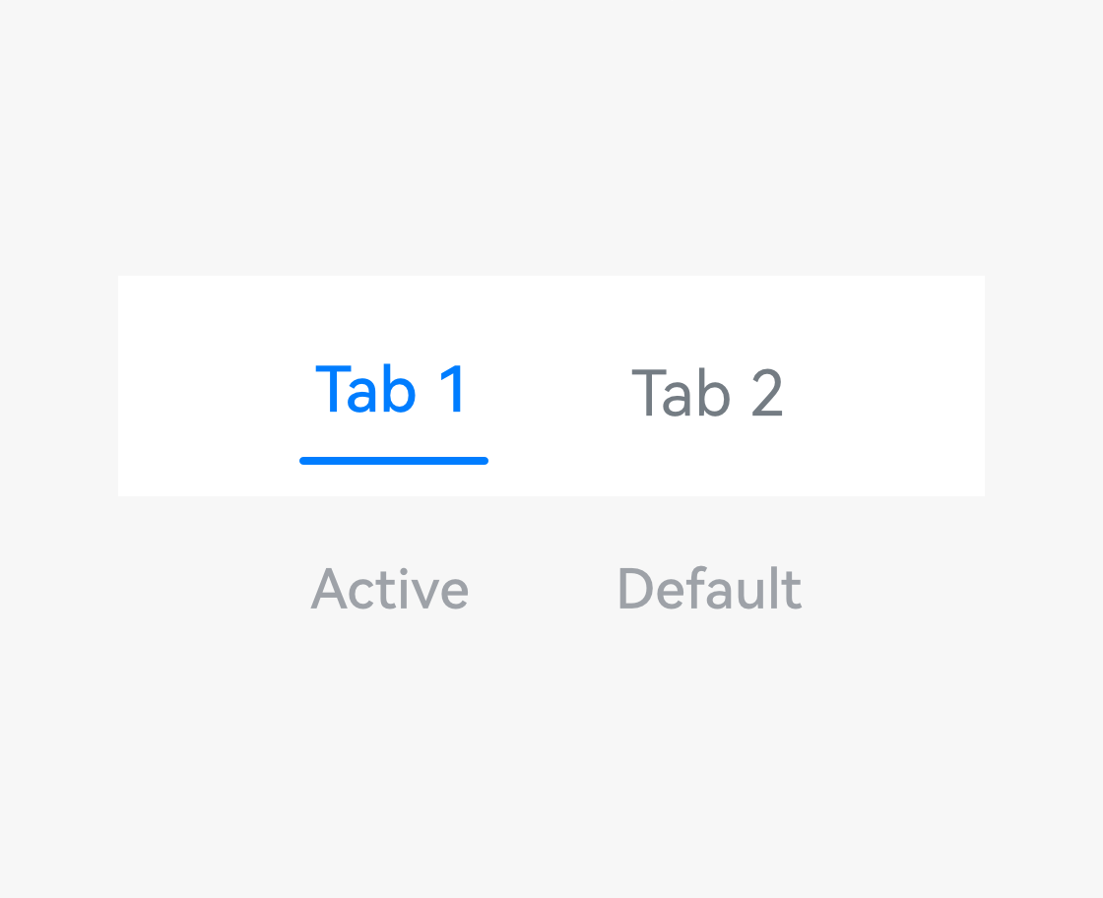Screen dimensions: 1103x898
Task: Click the blue underline beneath Tab 1
Action: (394, 460)
